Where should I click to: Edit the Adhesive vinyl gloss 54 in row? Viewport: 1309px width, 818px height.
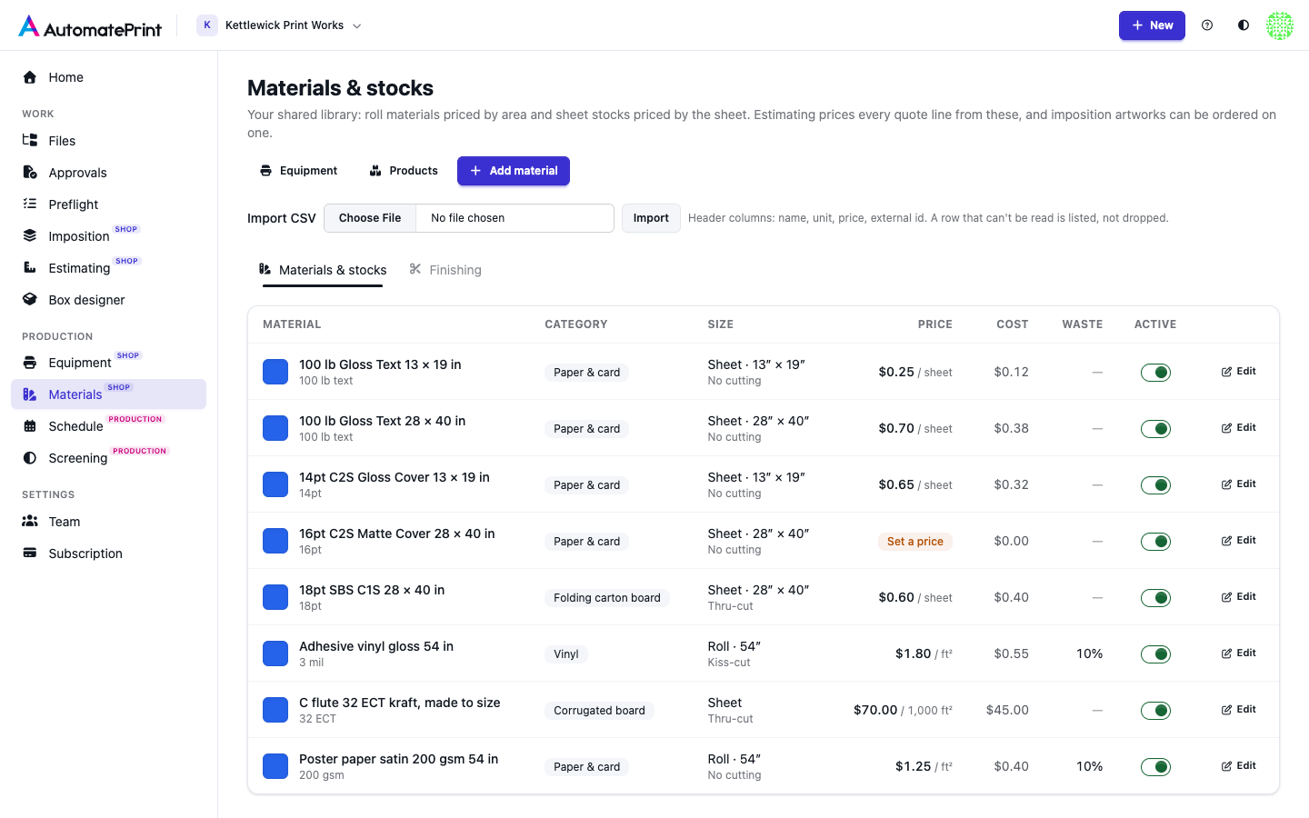point(1239,653)
